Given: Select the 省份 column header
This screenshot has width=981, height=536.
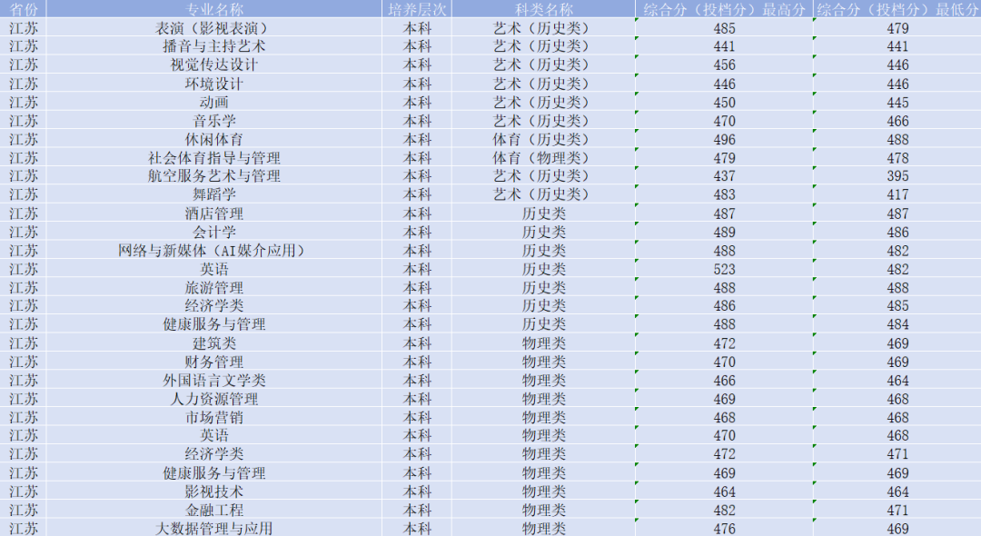Looking at the screenshot, I should point(24,9).
